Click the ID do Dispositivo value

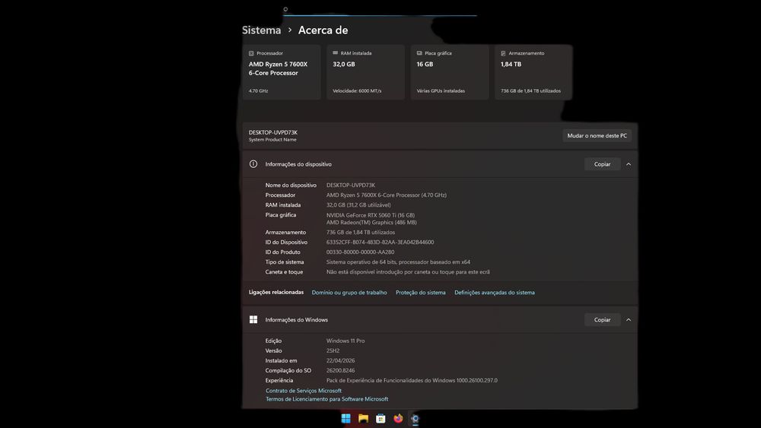click(x=380, y=243)
